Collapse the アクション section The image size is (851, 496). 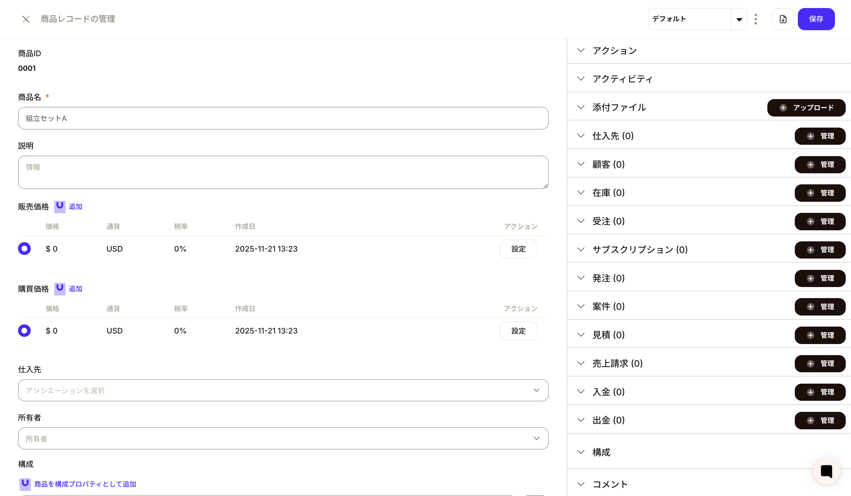coord(581,50)
